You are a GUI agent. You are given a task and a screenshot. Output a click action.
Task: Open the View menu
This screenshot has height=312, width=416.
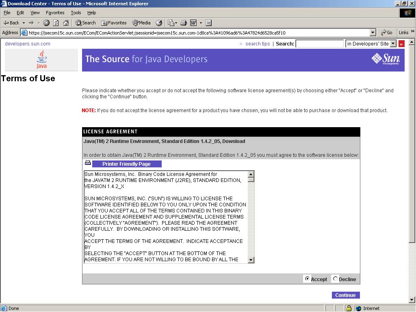35,13
